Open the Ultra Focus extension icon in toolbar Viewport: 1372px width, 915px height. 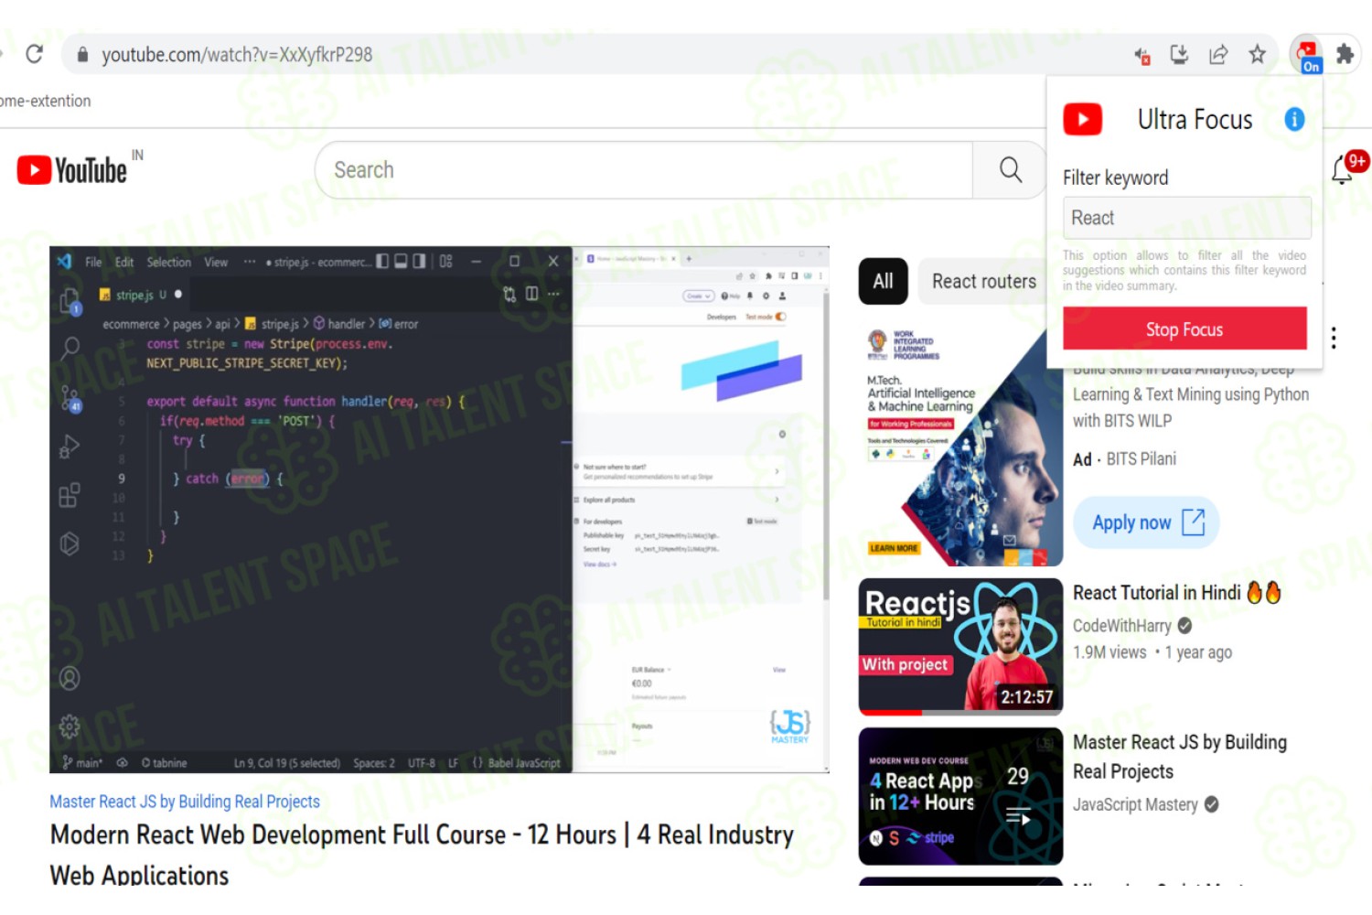click(1308, 55)
